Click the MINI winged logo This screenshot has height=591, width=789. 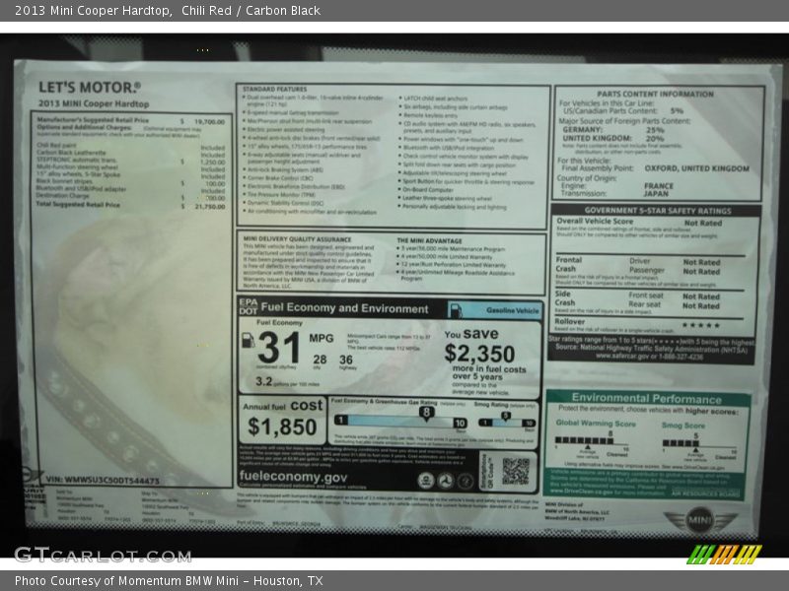[x=700, y=520]
